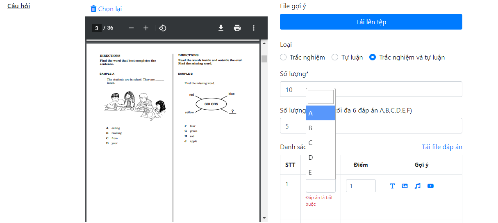
Task: Add a text hint for row 1
Action: coord(392,186)
